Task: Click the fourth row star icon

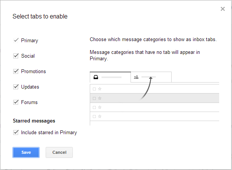Action: point(100,116)
